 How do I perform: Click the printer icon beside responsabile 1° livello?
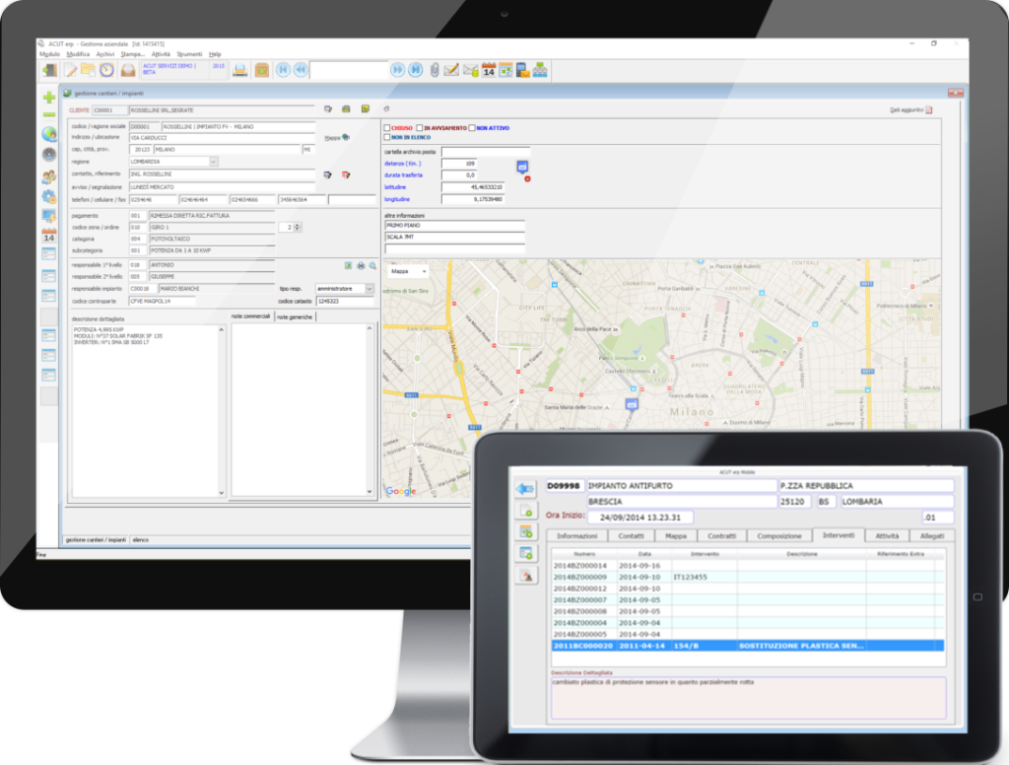click(361, 265)
